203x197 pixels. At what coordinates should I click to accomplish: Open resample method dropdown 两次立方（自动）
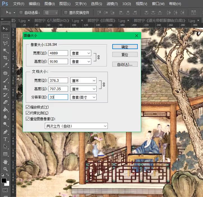click(76, 126)
